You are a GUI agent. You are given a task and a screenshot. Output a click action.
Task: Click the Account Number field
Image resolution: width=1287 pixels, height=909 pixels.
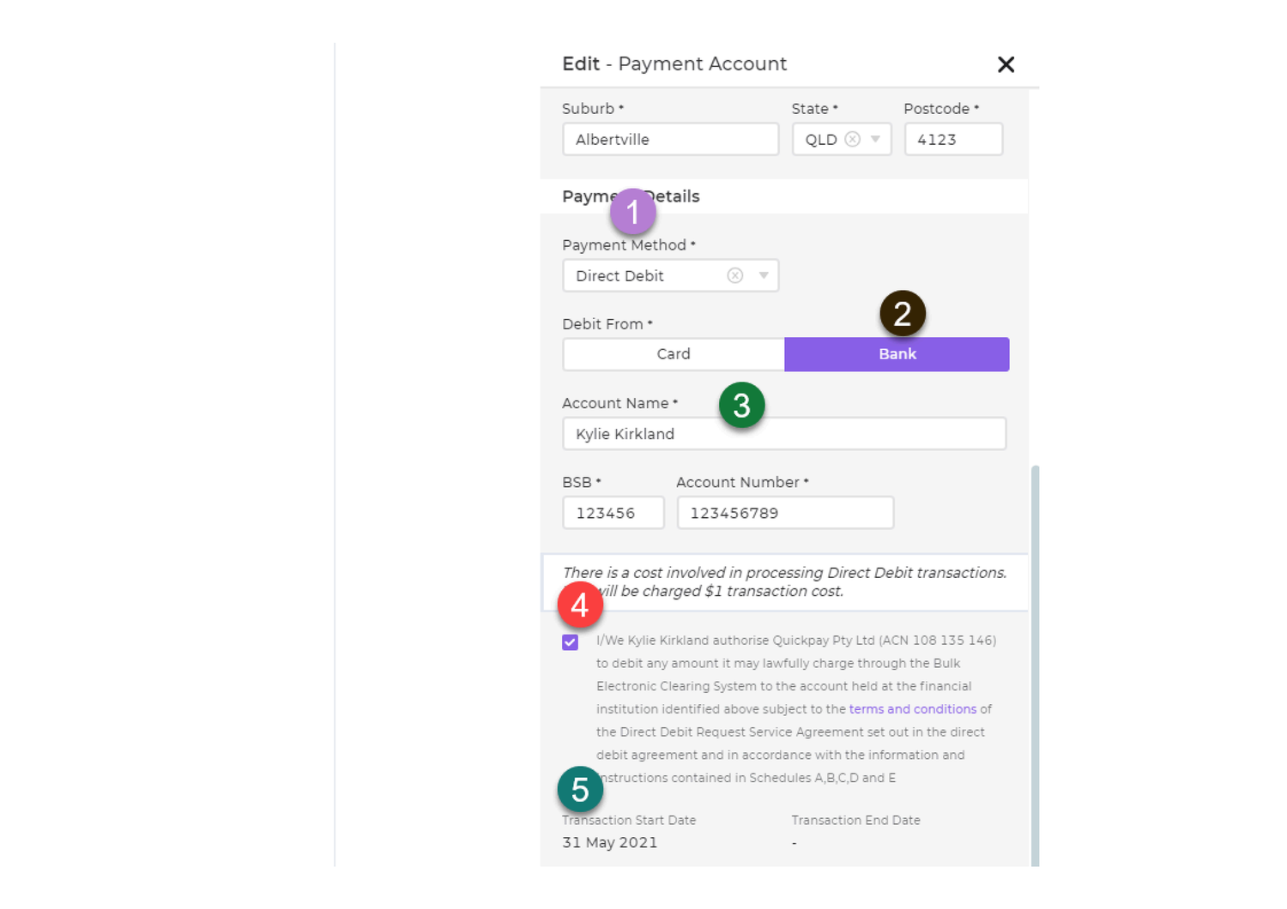pyautogui.click(x=784, y=512)
